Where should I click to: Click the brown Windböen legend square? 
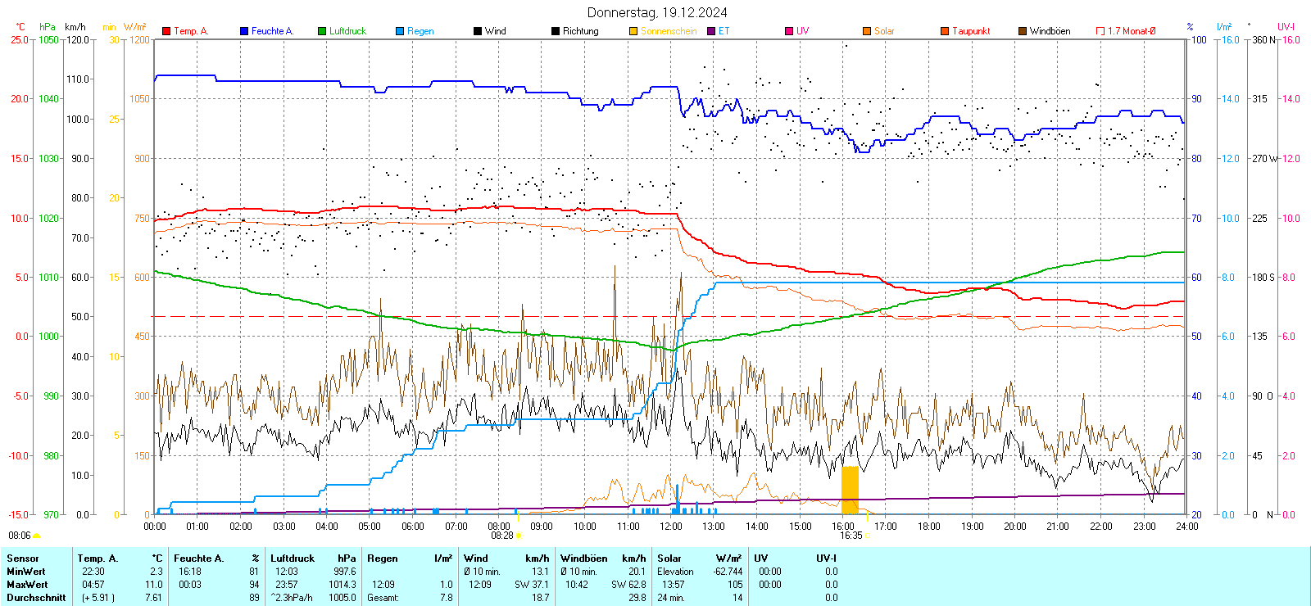[x=1023, y=31]
